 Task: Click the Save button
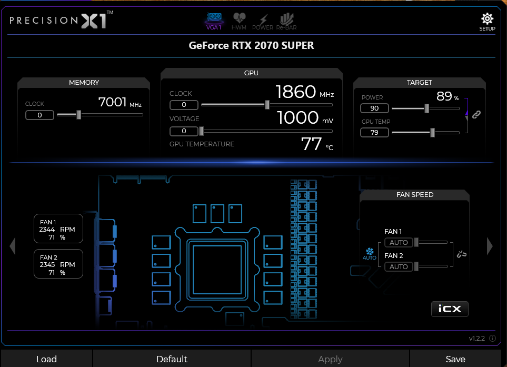click(455, 359)
